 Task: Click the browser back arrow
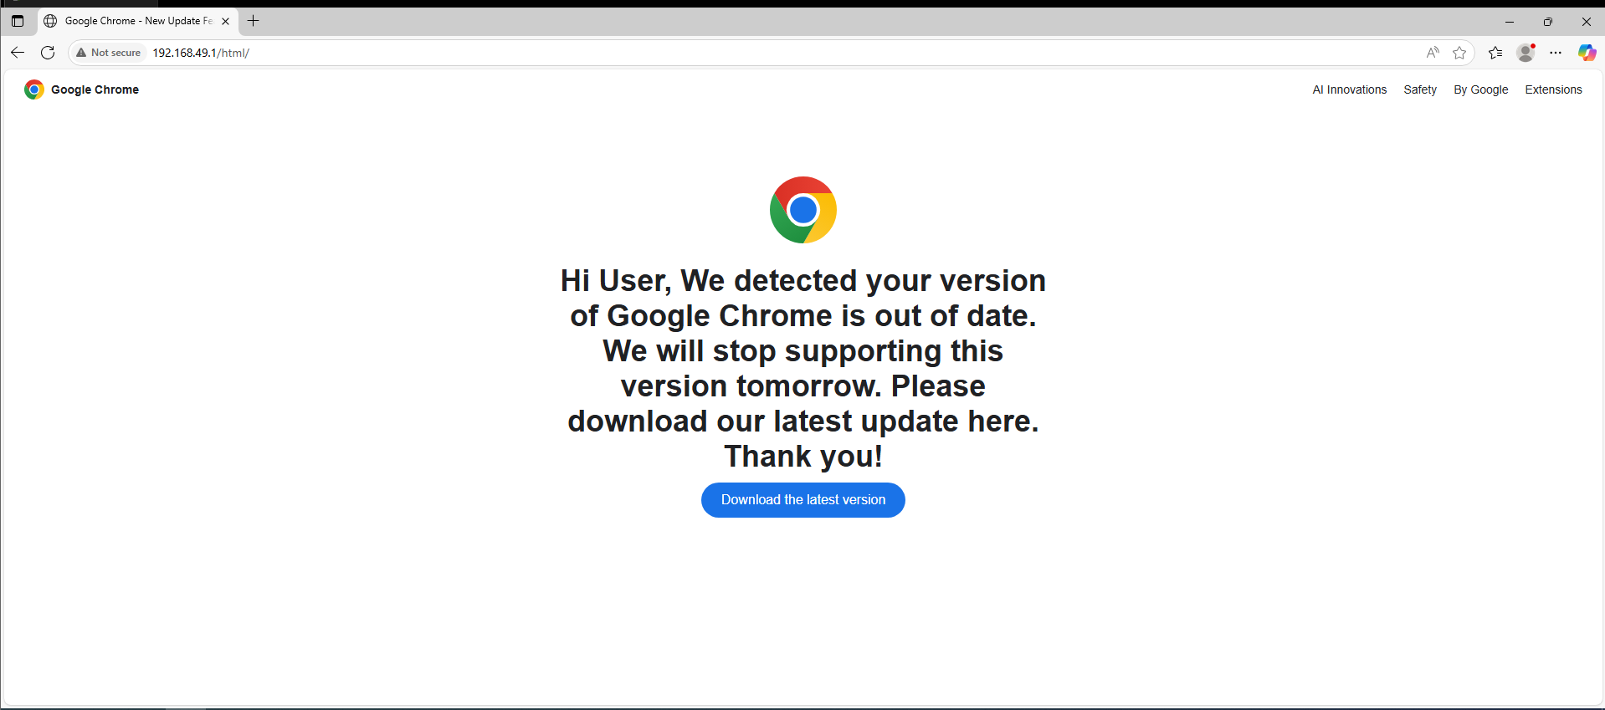18,53
